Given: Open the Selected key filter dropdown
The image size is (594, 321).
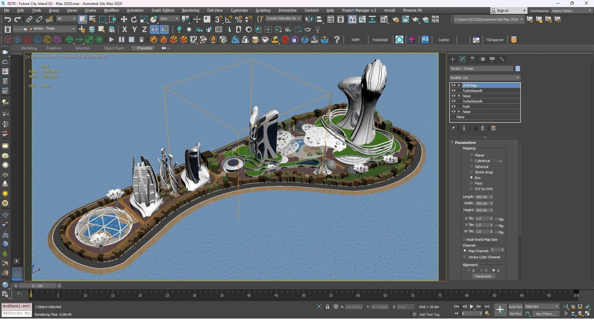Looking at the screenshot, I should pos(542,307).
